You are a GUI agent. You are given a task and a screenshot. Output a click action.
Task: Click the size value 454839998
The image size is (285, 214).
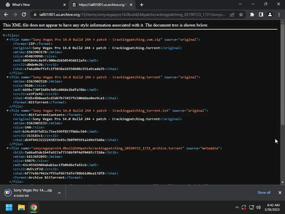pyautogui.click(x=34, y=56)
